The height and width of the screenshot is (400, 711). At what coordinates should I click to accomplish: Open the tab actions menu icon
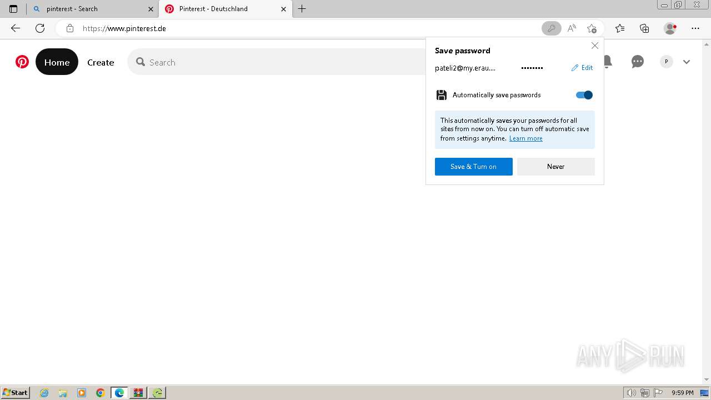point(13,9)
